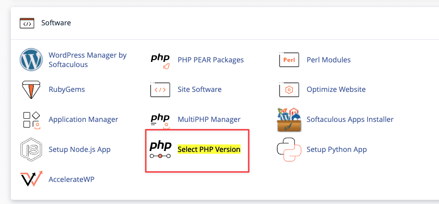The width and height of the screenshot is (439, 204).
Task: Click the Optimize Website gear icon
Action: (x=289, y=90)
